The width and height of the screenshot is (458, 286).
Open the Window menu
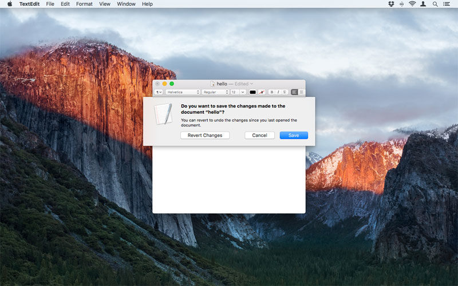[126, 4]
